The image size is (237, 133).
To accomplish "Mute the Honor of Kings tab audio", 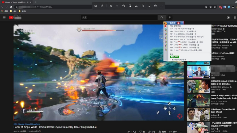I will pos(28,2).
